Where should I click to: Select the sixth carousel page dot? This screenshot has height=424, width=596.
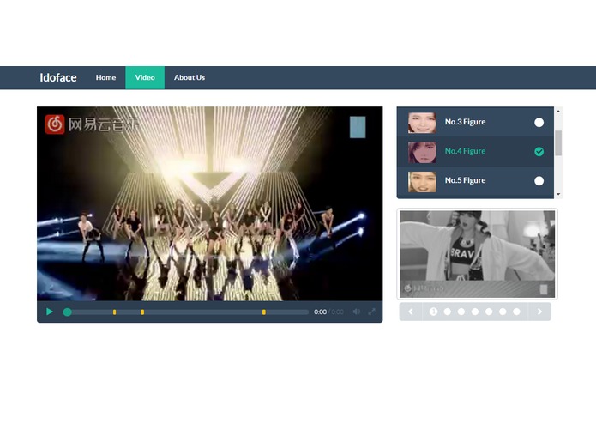(x=503, y=312)
